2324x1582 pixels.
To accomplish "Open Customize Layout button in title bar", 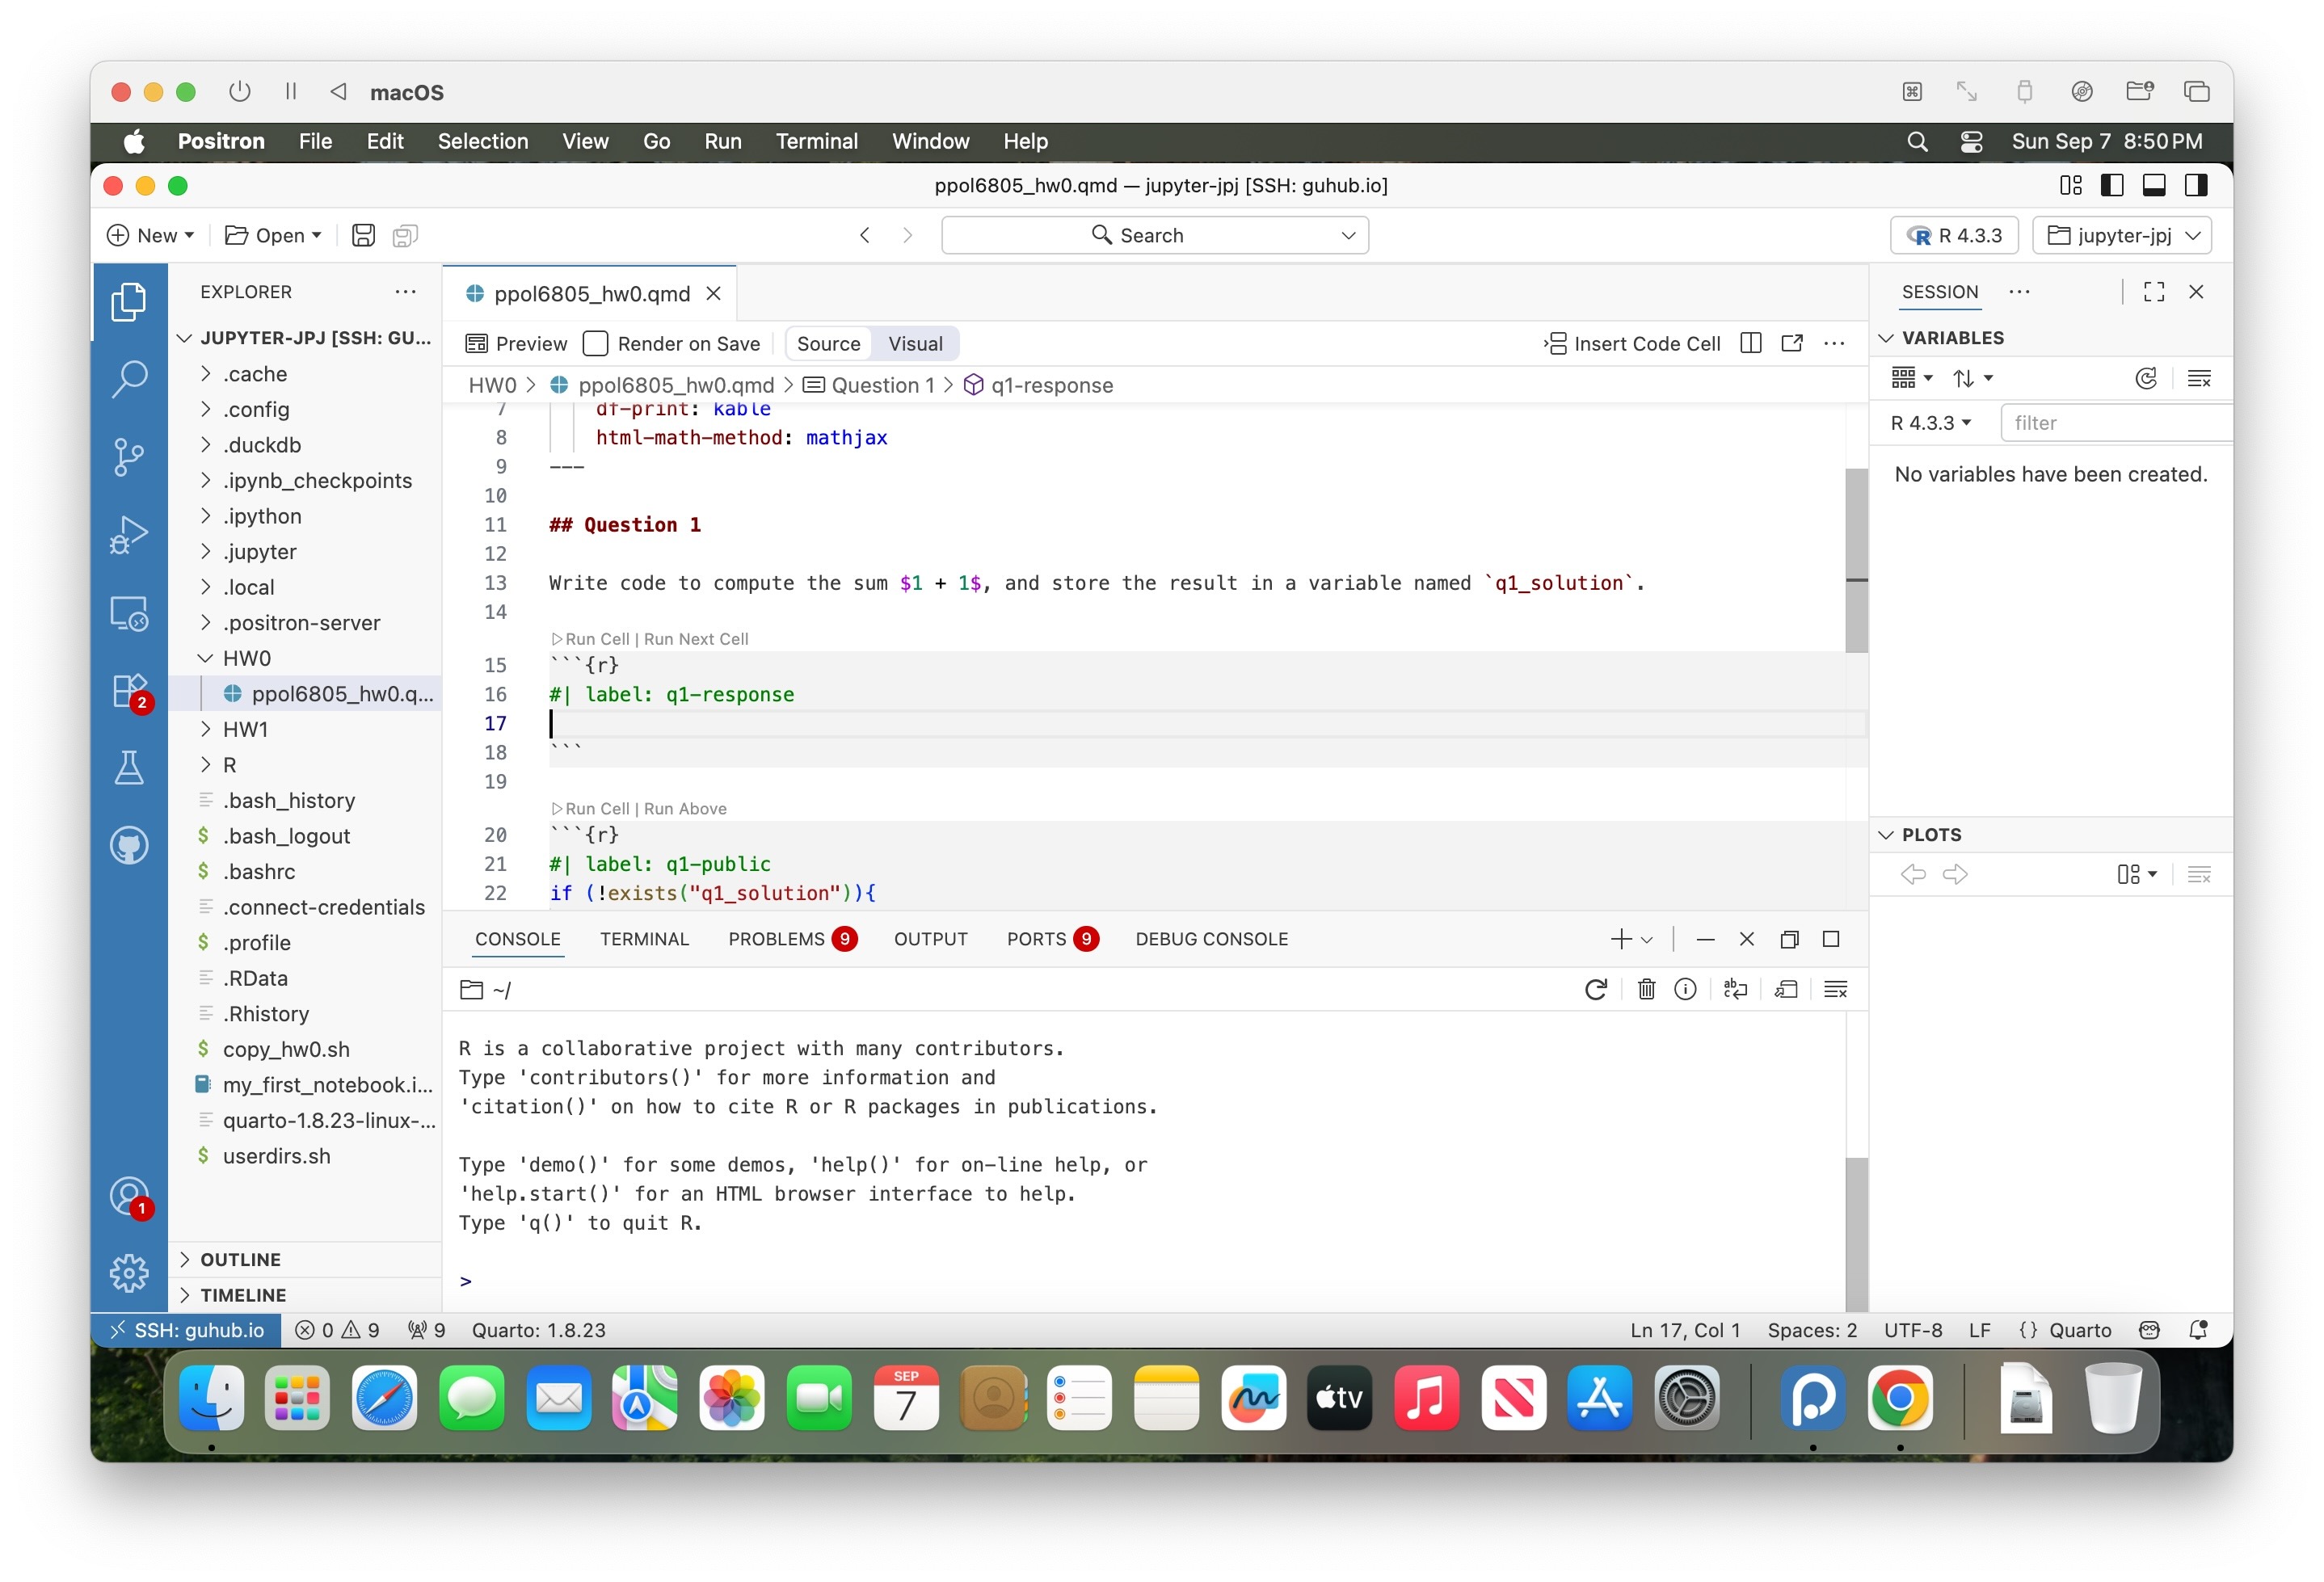I will click(2070, 185).
